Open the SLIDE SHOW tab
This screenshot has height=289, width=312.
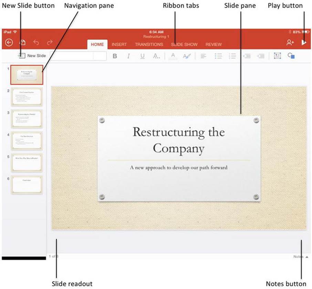tap(184, 44)
